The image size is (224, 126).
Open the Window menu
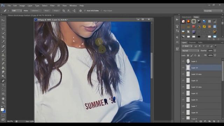73,6
